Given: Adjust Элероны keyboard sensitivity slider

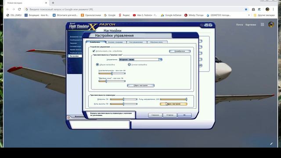Looking at the screenshot, I should (124, 99).
